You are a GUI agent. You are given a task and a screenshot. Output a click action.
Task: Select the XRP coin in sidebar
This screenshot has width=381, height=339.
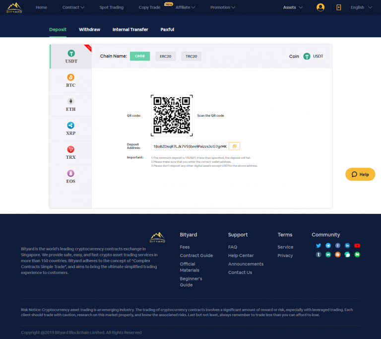pos(71,129)
